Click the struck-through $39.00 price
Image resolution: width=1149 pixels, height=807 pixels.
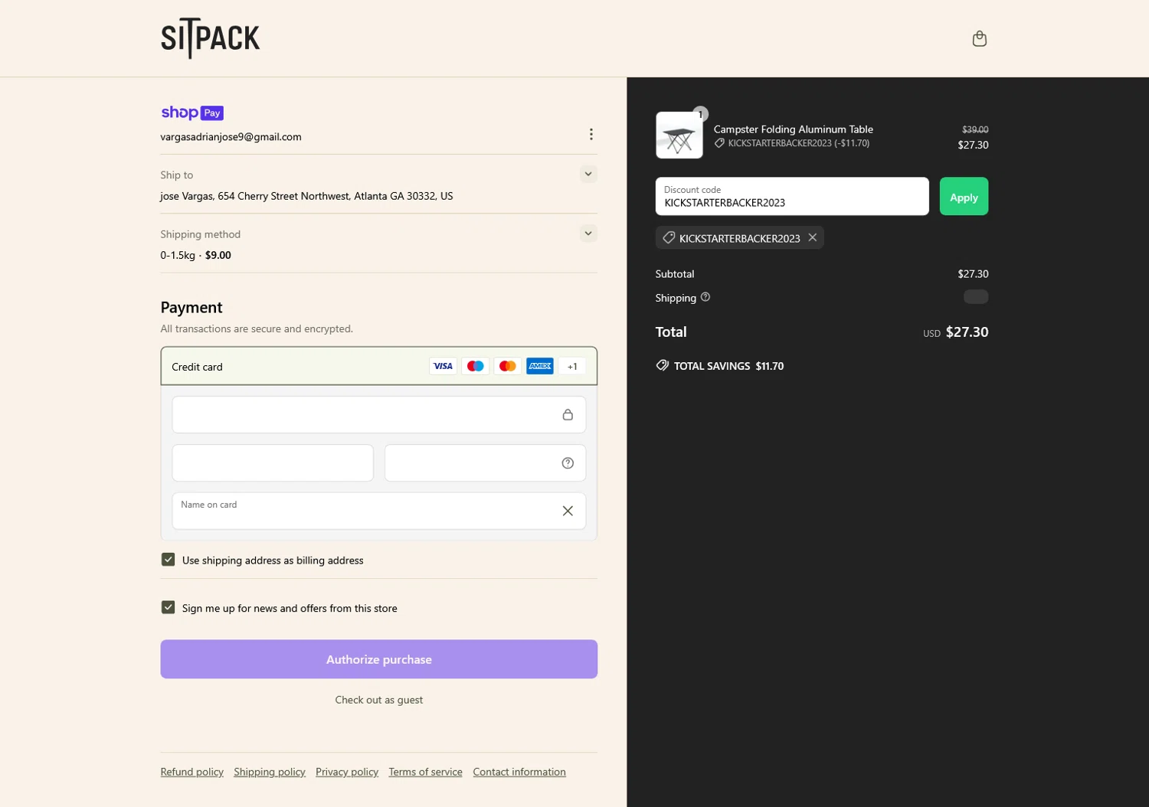point(975,129)
